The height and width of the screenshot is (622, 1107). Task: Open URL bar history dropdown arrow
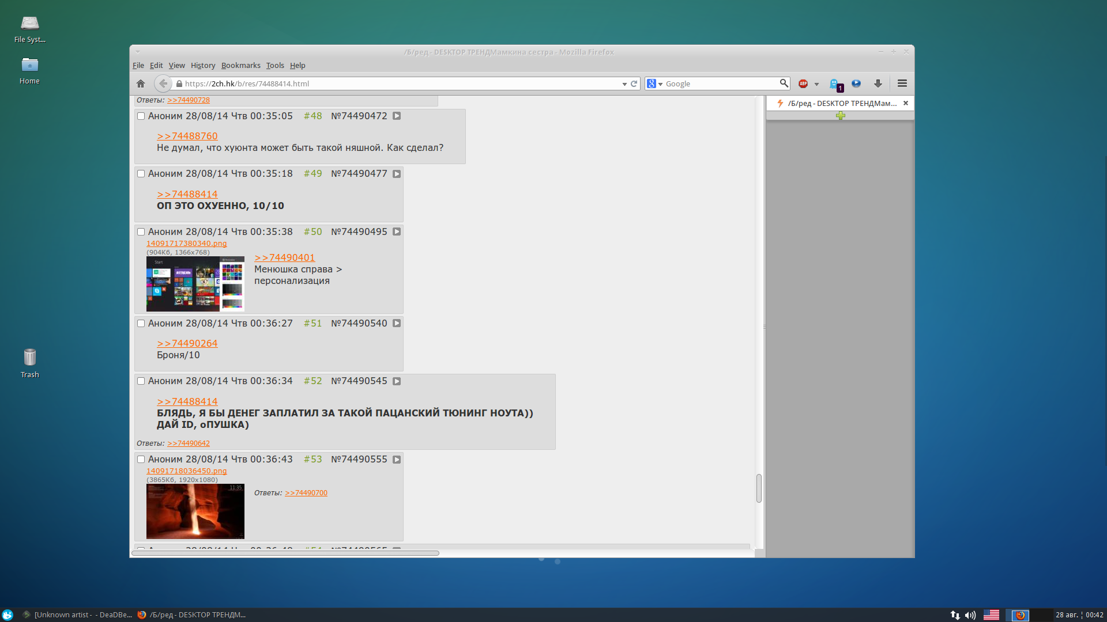coord(624,84)
